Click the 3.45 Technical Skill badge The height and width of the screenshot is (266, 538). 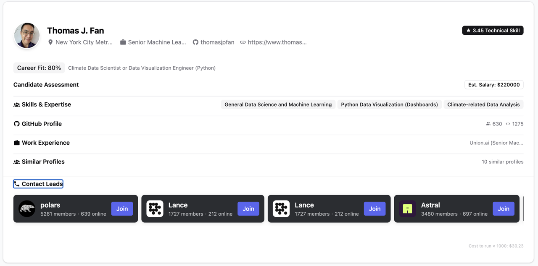493,31
